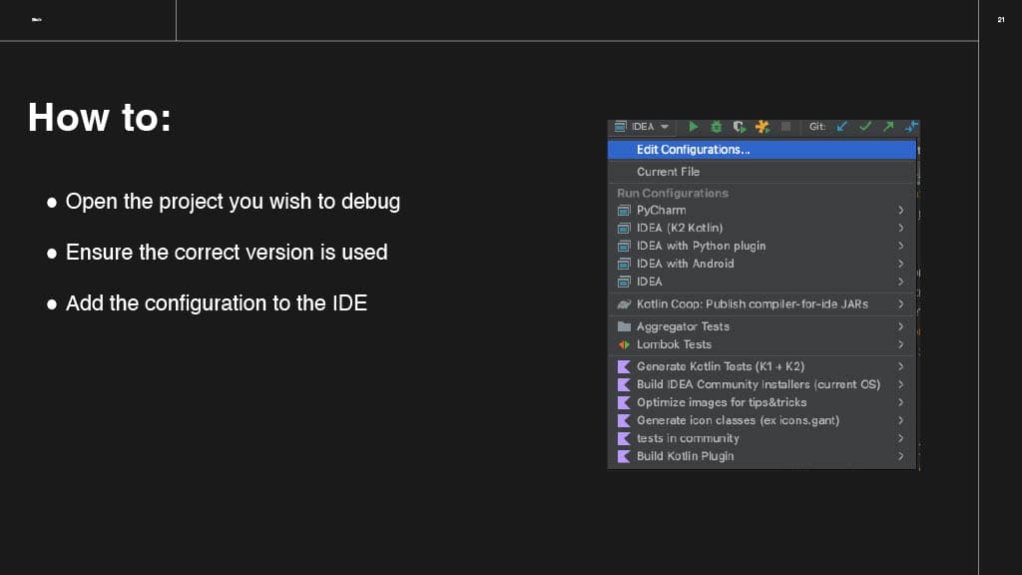Screen dimensions: 1022x575
Task: Expand IDEA with Android submenu chevron
Action: coord(901,264)
